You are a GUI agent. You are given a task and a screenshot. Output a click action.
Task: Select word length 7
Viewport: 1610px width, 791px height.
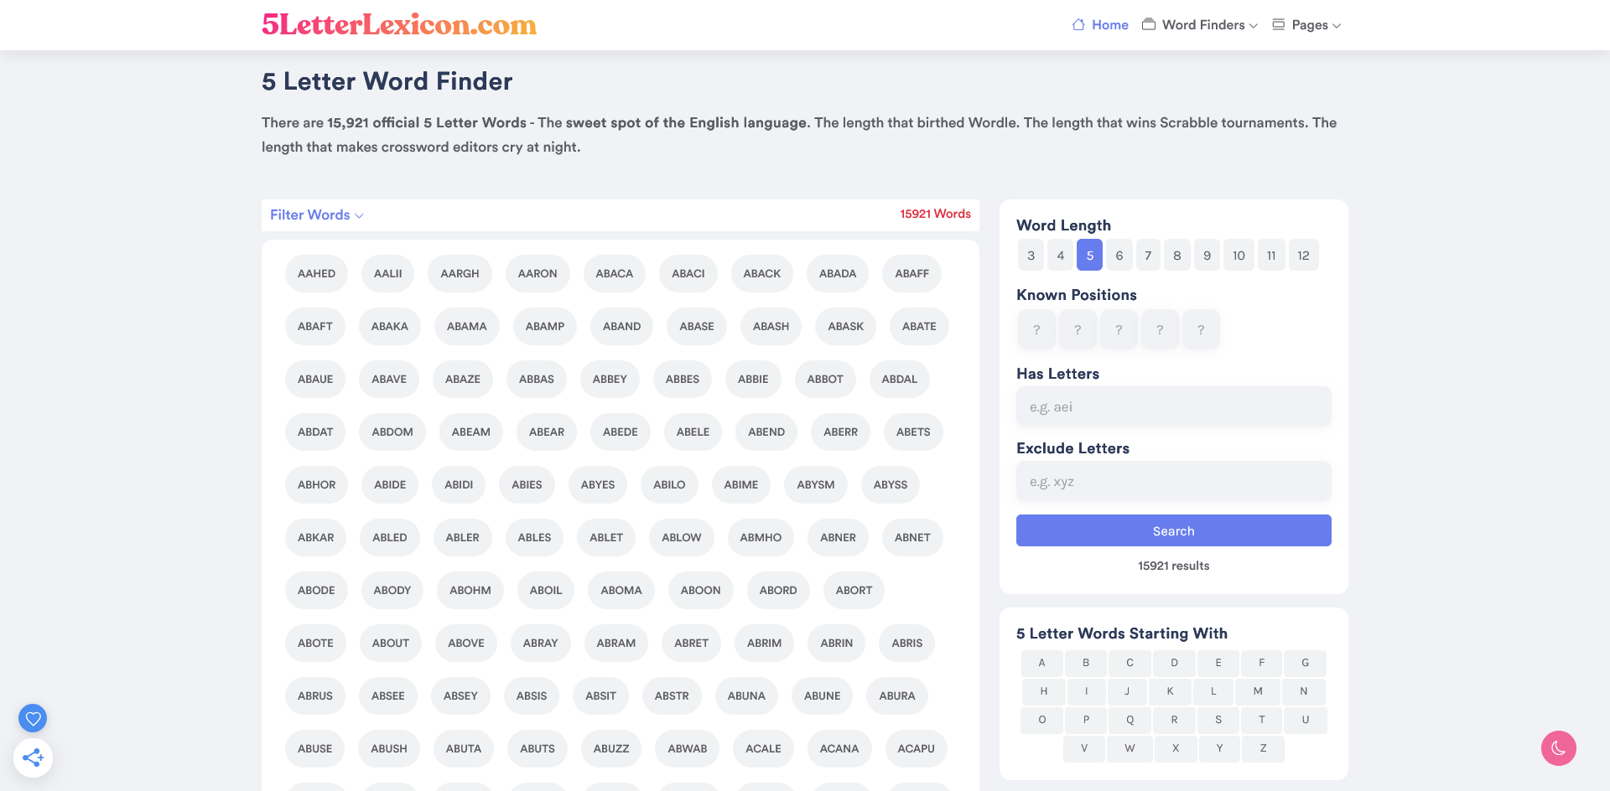pyautogui.click(x=1148, y=255)
